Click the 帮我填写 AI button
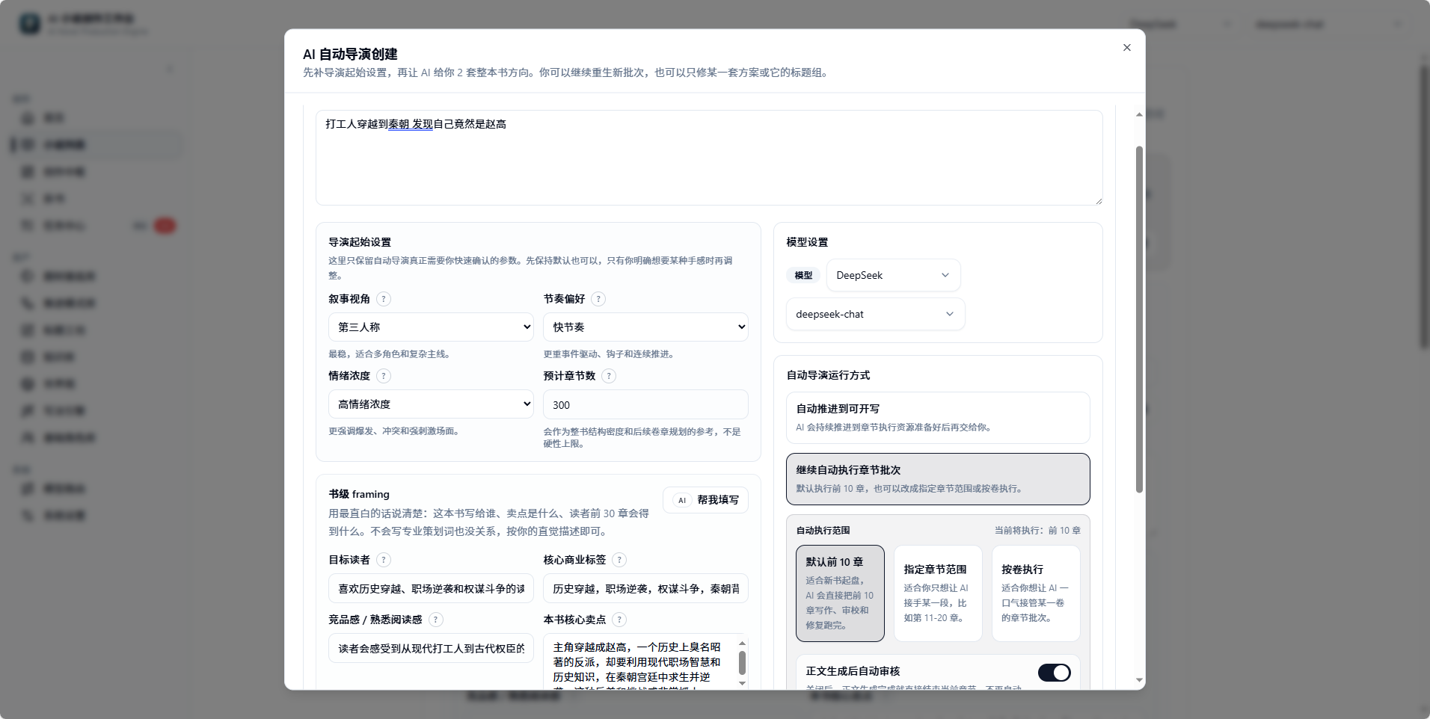The image size is (1430, 719). [x=705, y=500]
